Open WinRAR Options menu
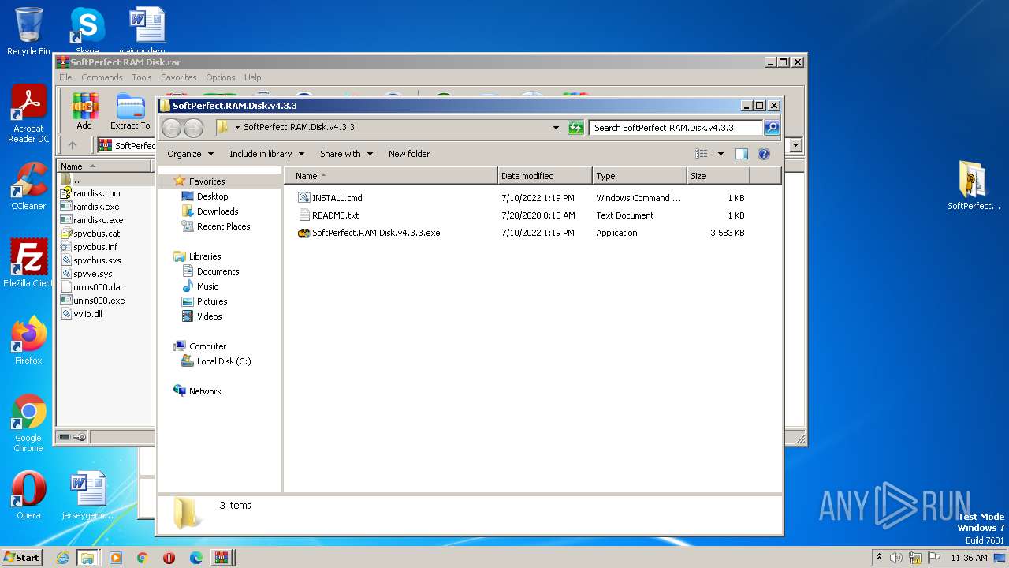The height and width of the screenshot is (568, 1009). pos(221,77)
